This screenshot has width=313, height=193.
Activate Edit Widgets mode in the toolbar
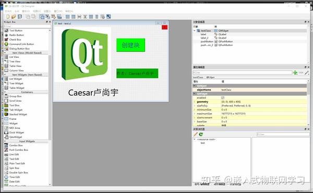(42, 17)
